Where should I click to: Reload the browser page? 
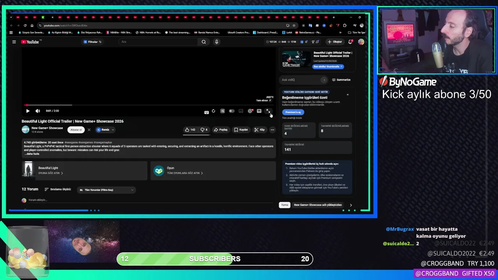[x=25, y=25]
